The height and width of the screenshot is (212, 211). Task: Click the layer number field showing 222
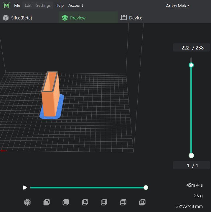coord(185,48)
